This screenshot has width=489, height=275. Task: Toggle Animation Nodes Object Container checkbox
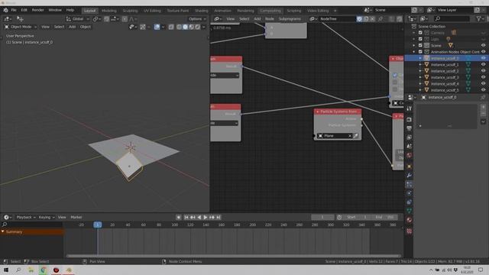(x=420, y=52)
